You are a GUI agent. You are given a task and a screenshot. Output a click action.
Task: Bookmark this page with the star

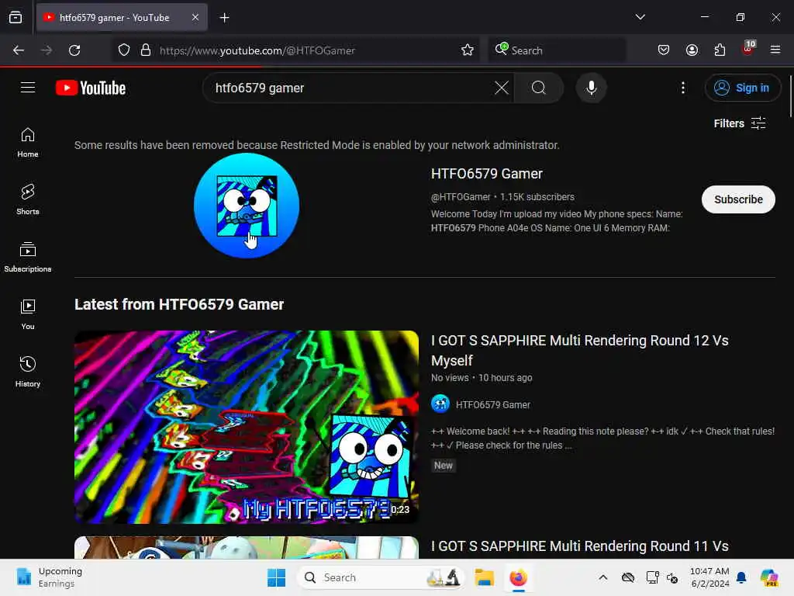tap(468, 50)
